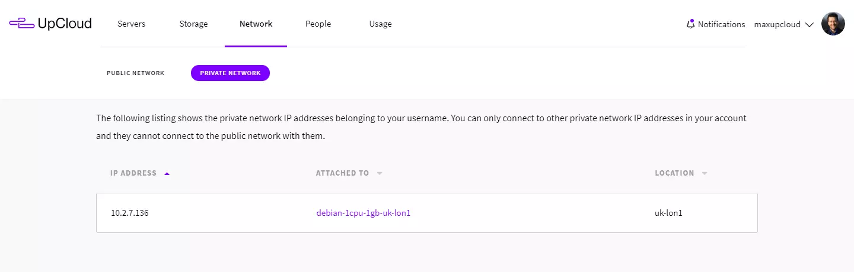Screen dimensions: 854x272
Task: Click the UpCloud logo icon
Action: pyautogui.click(x=21, y=24)
